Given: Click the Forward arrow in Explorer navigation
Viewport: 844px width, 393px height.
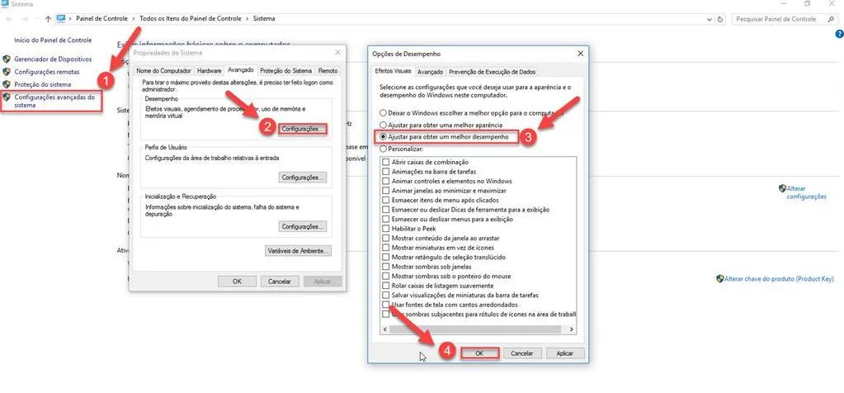Looking at the screenshot, I should (25, 19).
